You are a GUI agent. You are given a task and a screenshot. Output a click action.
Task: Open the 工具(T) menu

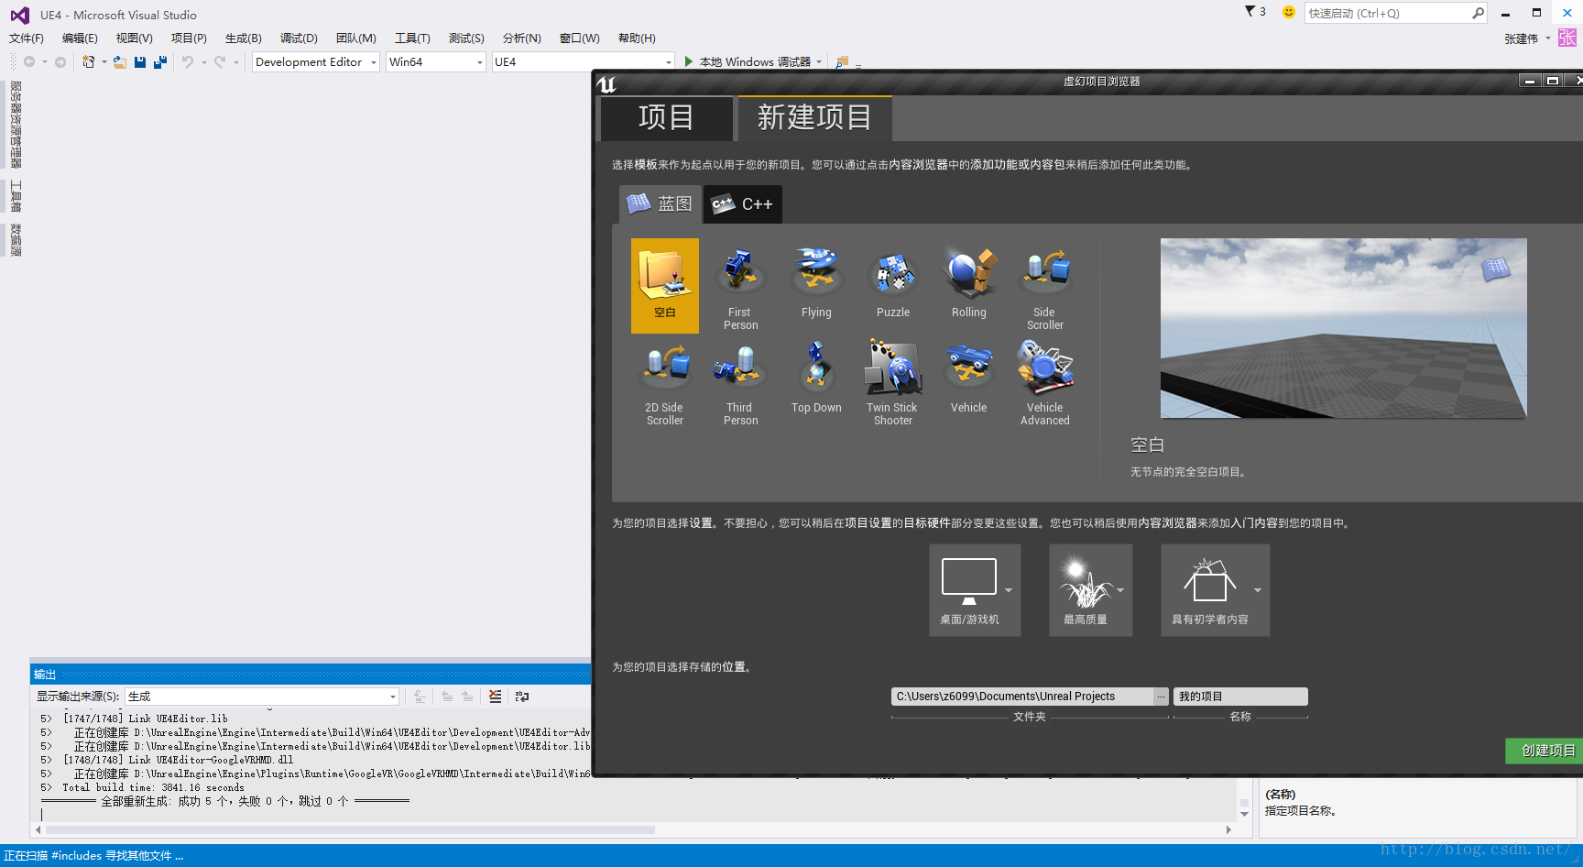coord(412,38)
